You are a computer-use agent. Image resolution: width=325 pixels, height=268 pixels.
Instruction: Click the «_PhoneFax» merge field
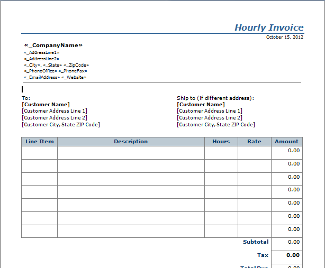tap(73, 71)
